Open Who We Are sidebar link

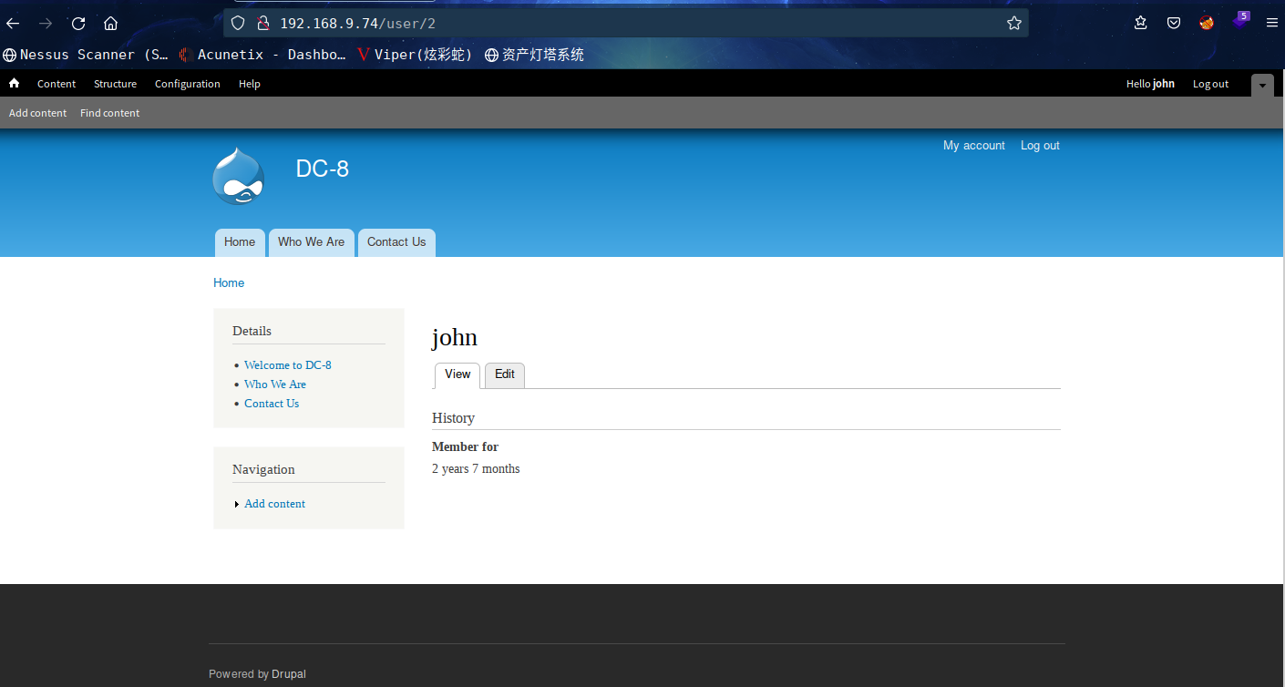275,385
